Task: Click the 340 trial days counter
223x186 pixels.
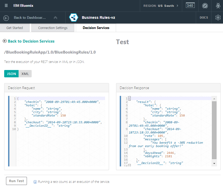Action: (190, 5)
